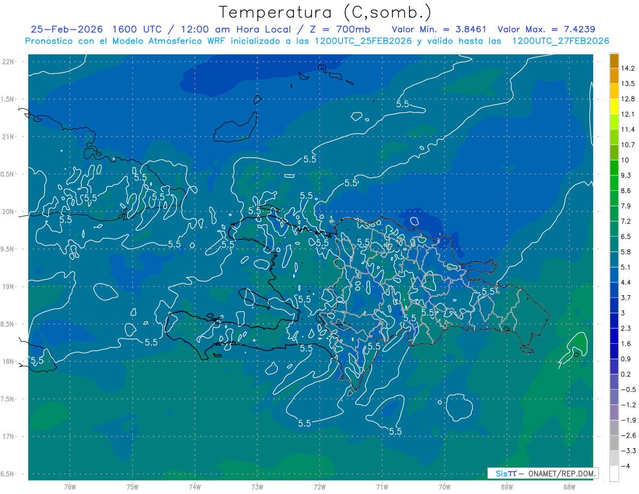Click the "-1.9" color bar value
Image resolution: width=639 pixels, height=494 pixels.
coord(629,420)
